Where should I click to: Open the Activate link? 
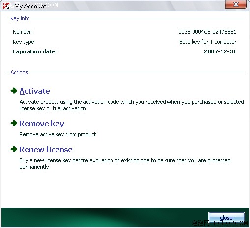click(x=34, y=91)
